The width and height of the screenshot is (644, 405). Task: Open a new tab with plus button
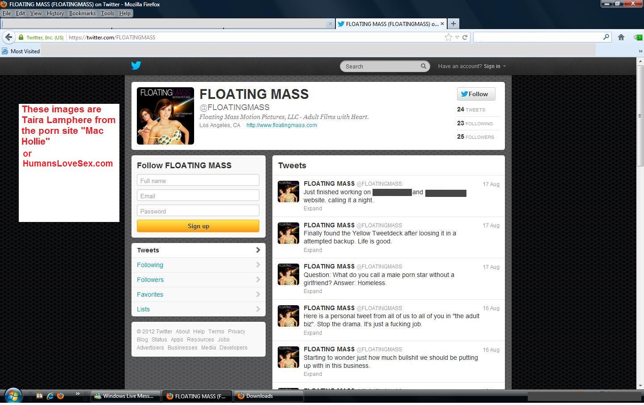click(453, 24)
